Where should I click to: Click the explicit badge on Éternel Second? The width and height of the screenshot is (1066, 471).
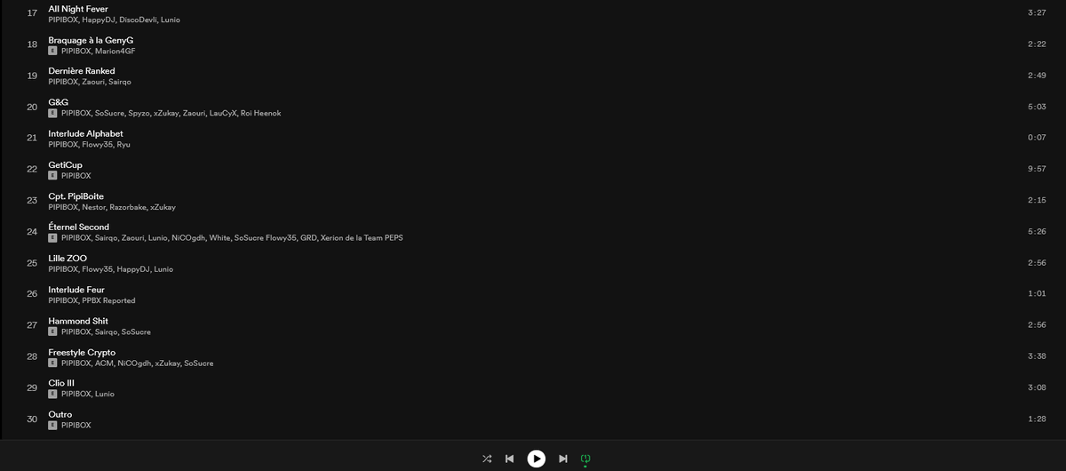point(52,238)
